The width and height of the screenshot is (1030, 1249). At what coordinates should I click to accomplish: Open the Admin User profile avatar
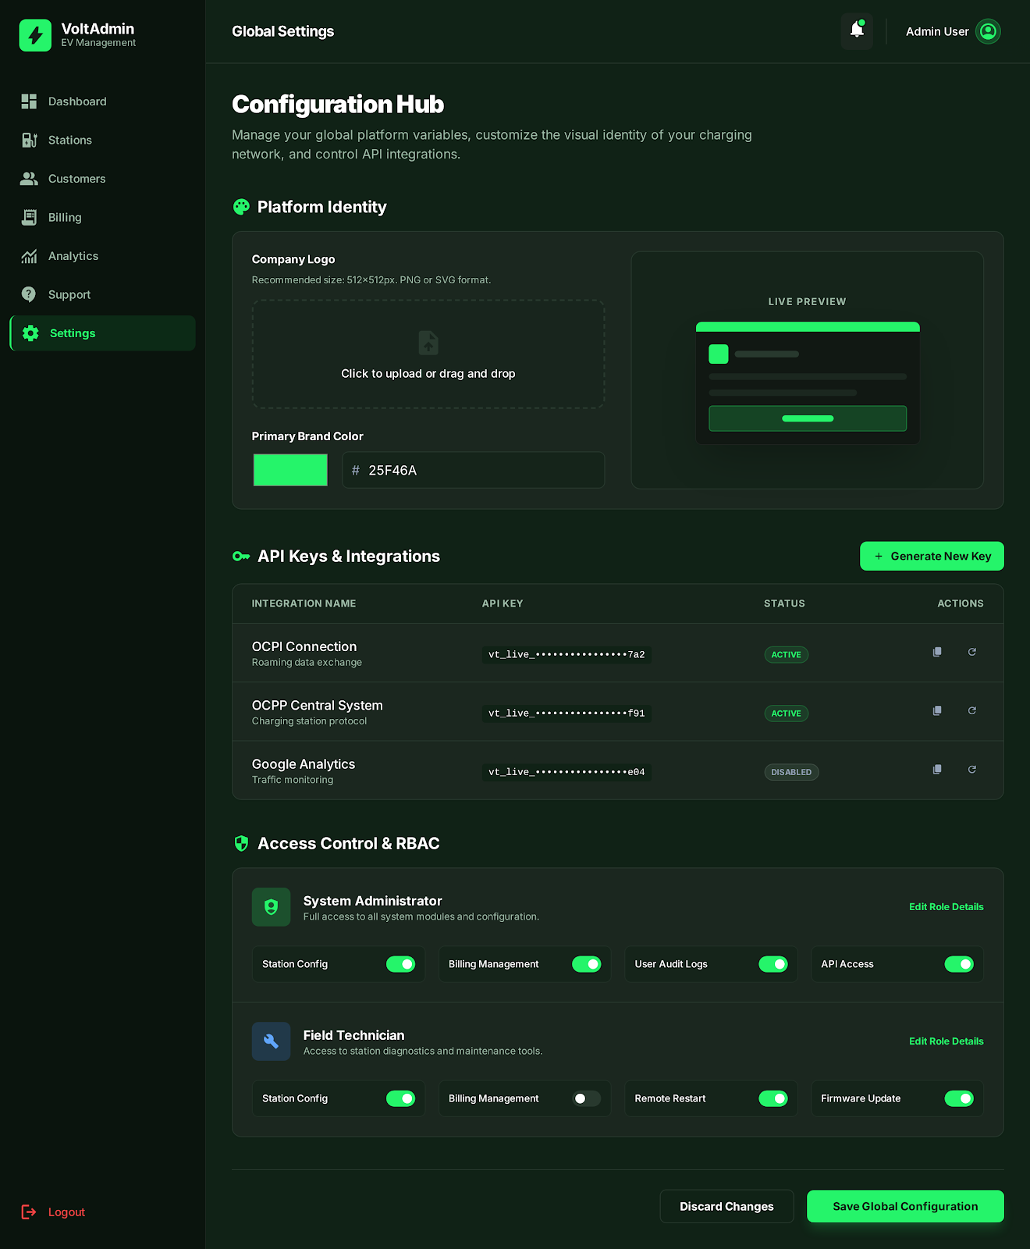point(988,31)
